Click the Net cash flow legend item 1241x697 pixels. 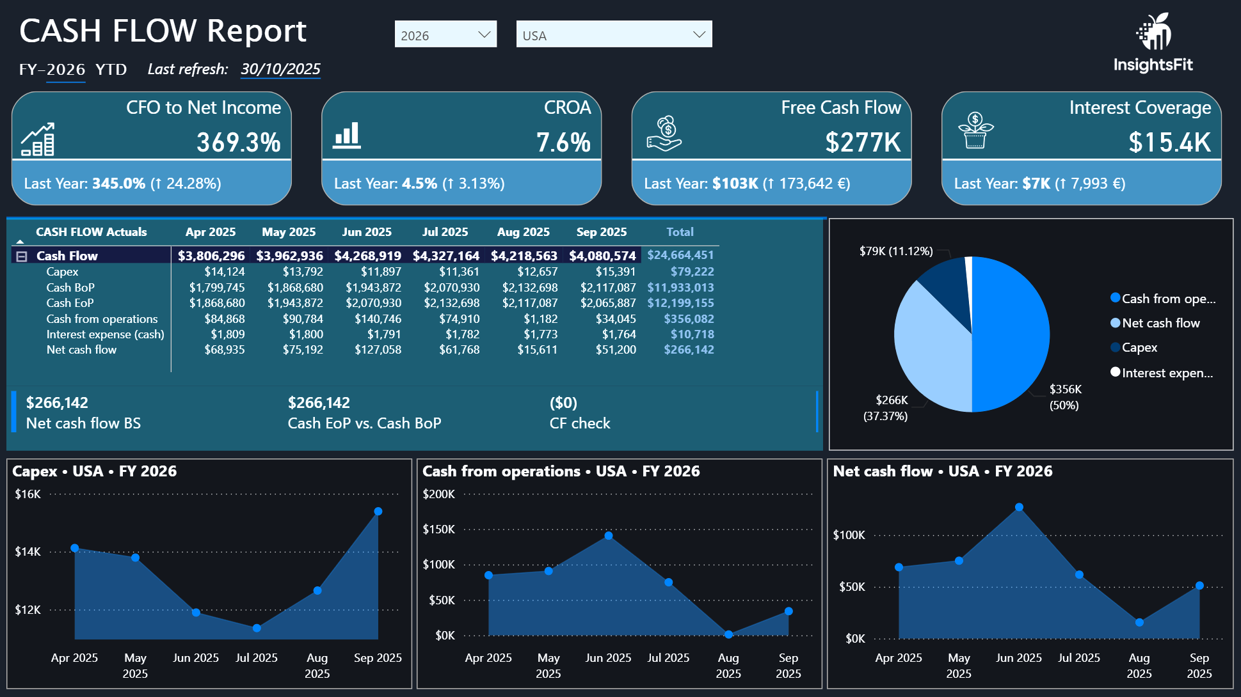pos(1160,323)
